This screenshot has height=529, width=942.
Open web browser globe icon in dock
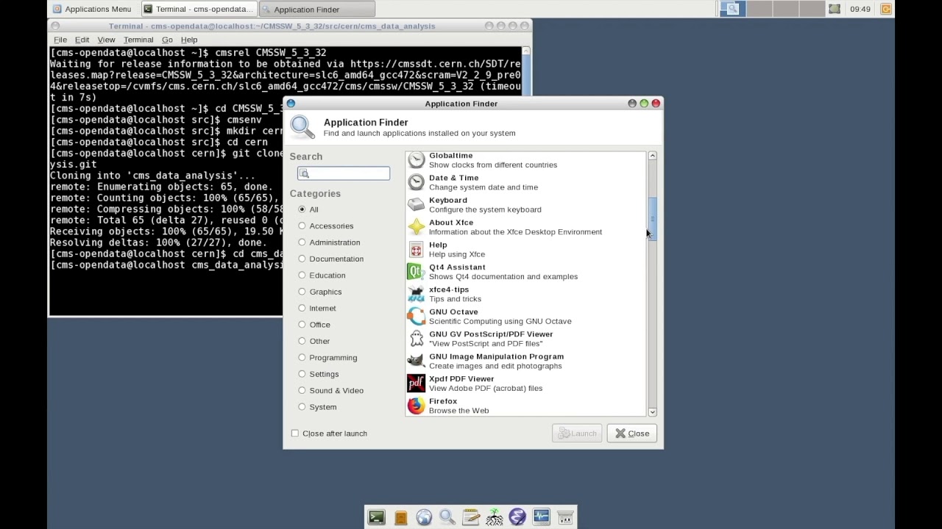click(x=424, y=517)
